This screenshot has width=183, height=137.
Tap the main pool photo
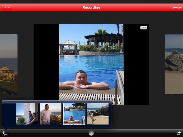[x=91, y=64]
